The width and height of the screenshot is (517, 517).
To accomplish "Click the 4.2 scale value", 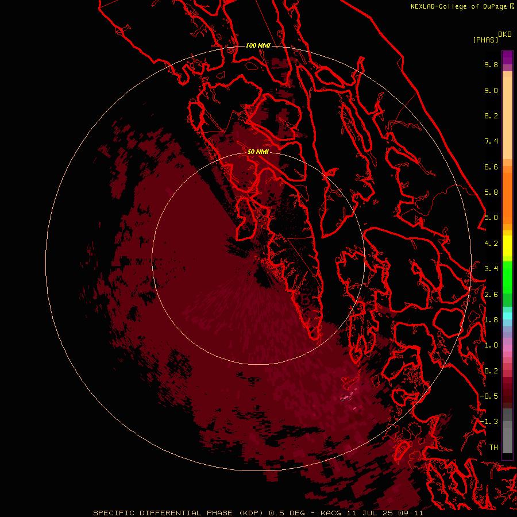I will click(x=491, y=244).
